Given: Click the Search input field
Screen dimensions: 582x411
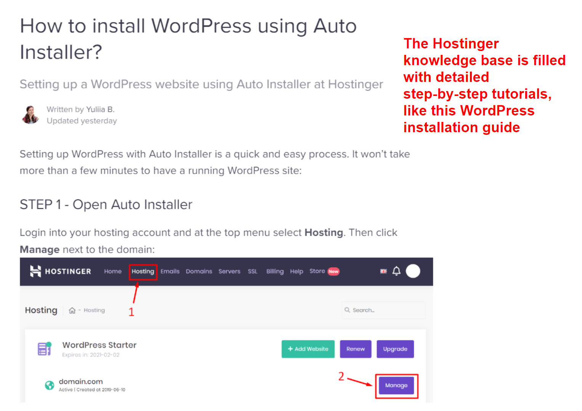Looking at the screenshot, I should [384, 310].
